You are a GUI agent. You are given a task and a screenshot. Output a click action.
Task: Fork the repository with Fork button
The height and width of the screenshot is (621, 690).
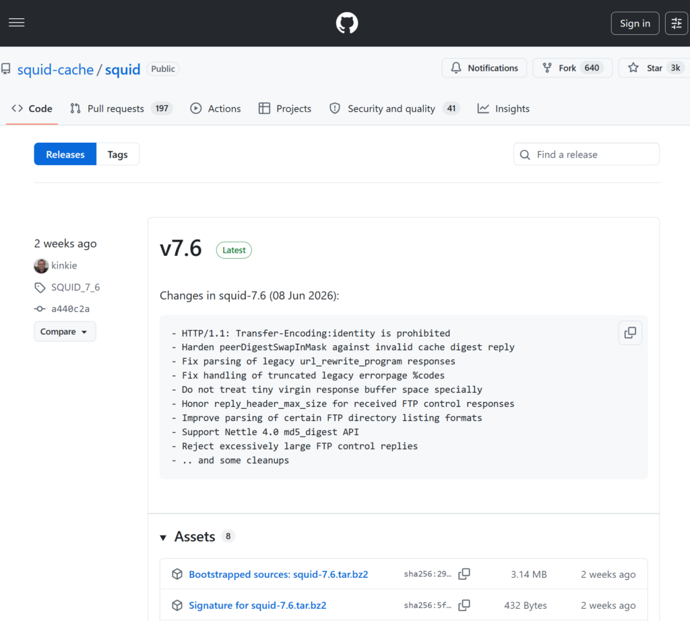click(x=572, y=68)
